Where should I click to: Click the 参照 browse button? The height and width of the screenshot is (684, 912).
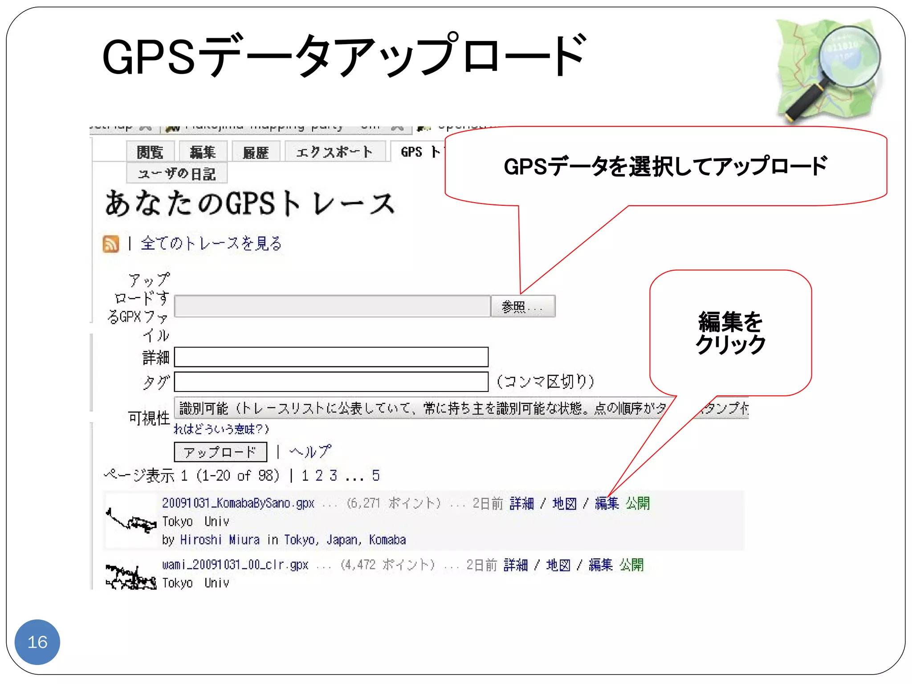523,306
